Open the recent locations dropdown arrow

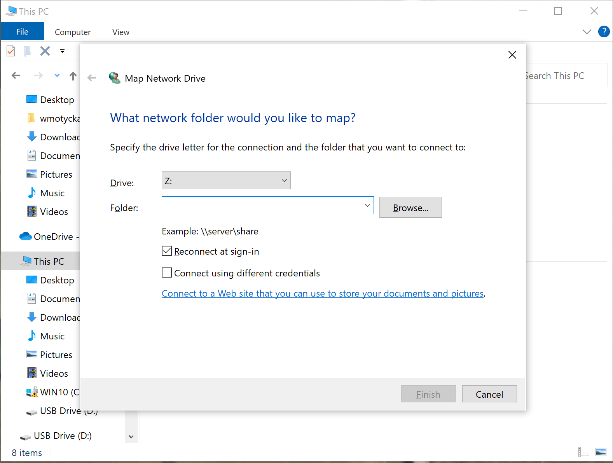(x=57, y=75)
